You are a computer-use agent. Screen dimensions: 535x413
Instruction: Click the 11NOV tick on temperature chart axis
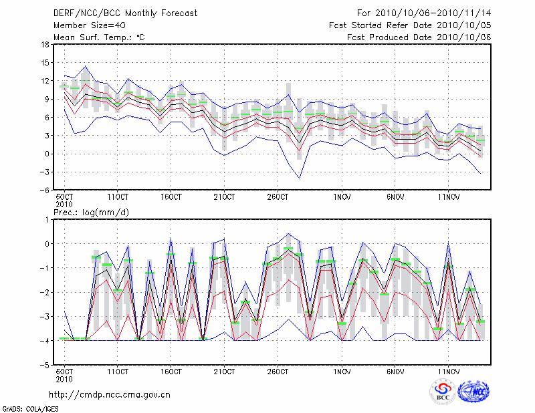(x=449, y=197)
